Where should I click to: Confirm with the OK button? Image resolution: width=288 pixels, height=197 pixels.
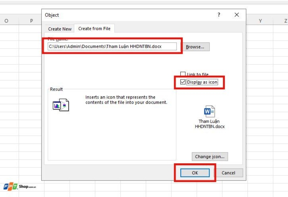(x=195, y=173)
